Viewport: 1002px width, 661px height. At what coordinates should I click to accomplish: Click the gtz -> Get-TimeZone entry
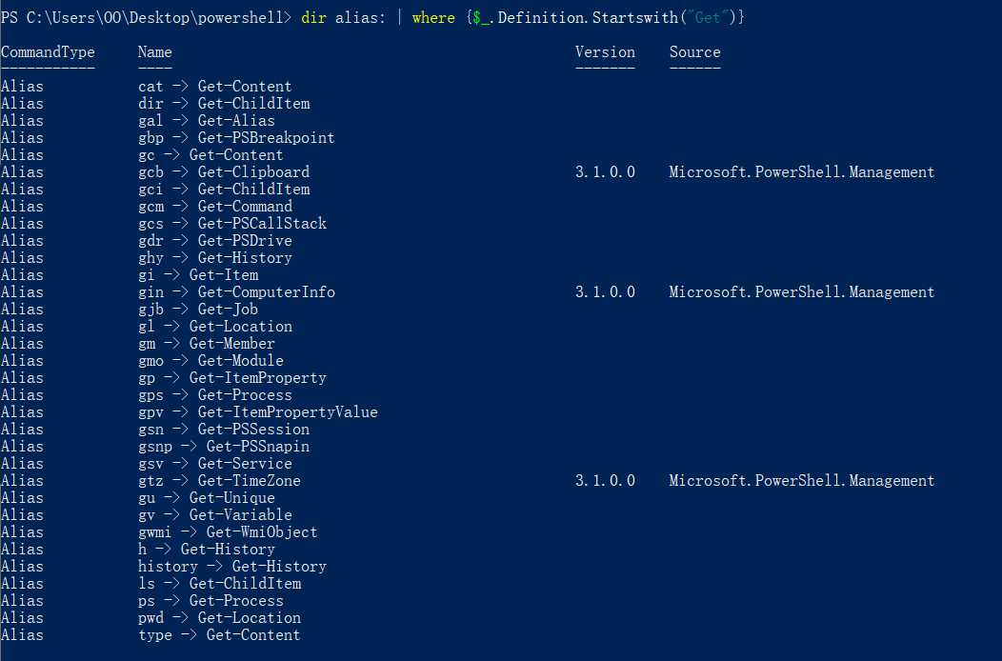coord(219,481)
